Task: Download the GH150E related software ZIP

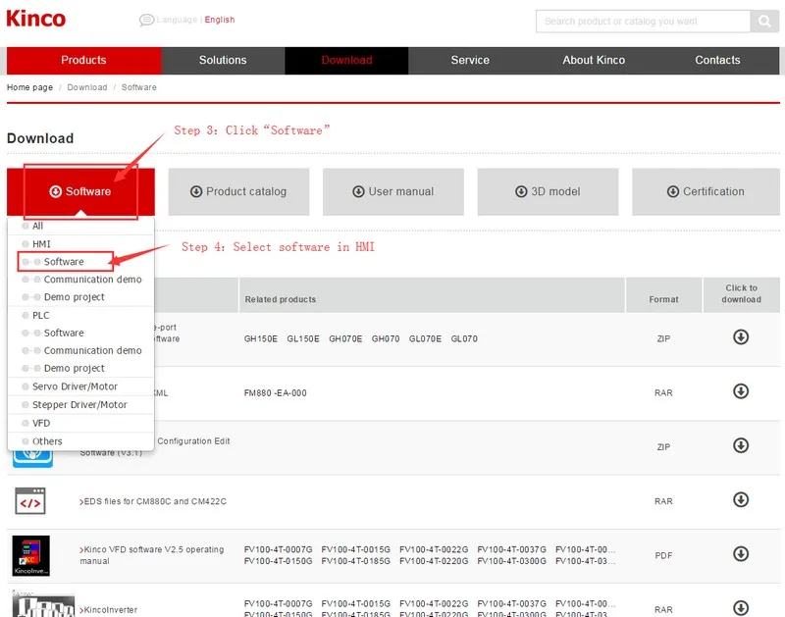Action: (741, 337)
